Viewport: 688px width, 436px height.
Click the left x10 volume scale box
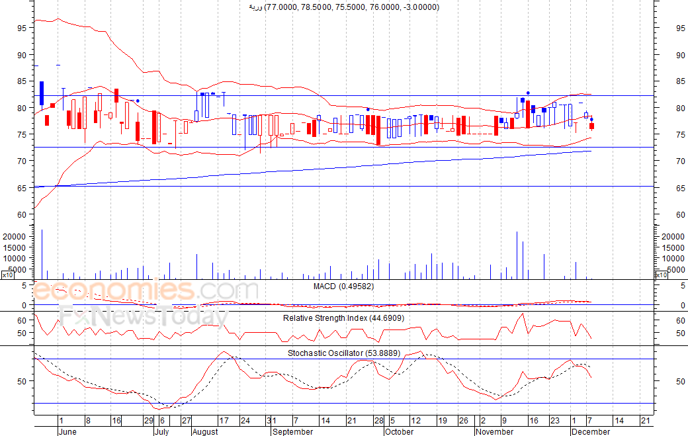tap(7, 275)
